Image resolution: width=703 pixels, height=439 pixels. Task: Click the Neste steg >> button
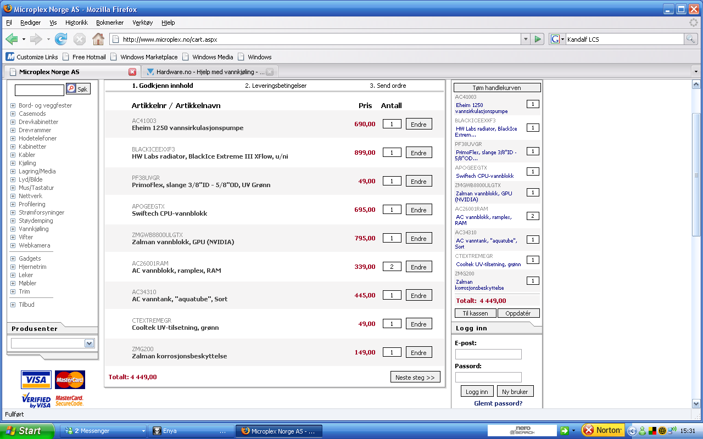(415, 377)
